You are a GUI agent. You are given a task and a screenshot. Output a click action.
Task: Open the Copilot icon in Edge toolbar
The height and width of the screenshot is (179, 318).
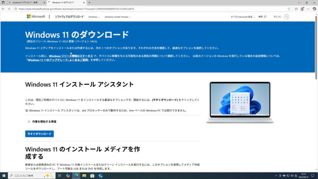pos(314,9)
